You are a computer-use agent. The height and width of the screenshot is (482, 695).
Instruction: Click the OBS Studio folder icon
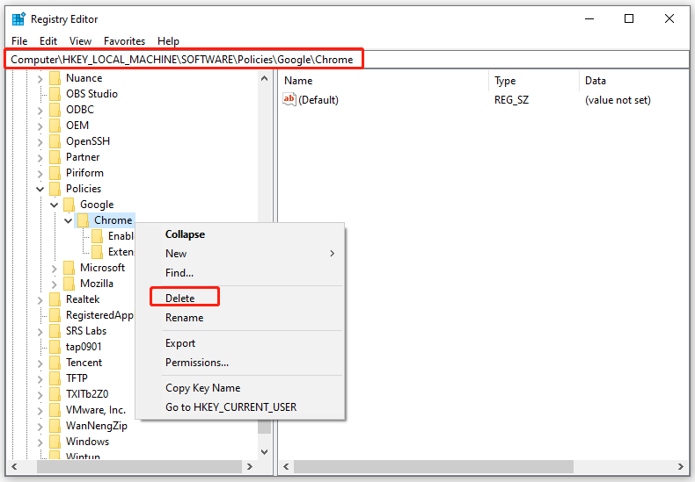click(55, 94)
